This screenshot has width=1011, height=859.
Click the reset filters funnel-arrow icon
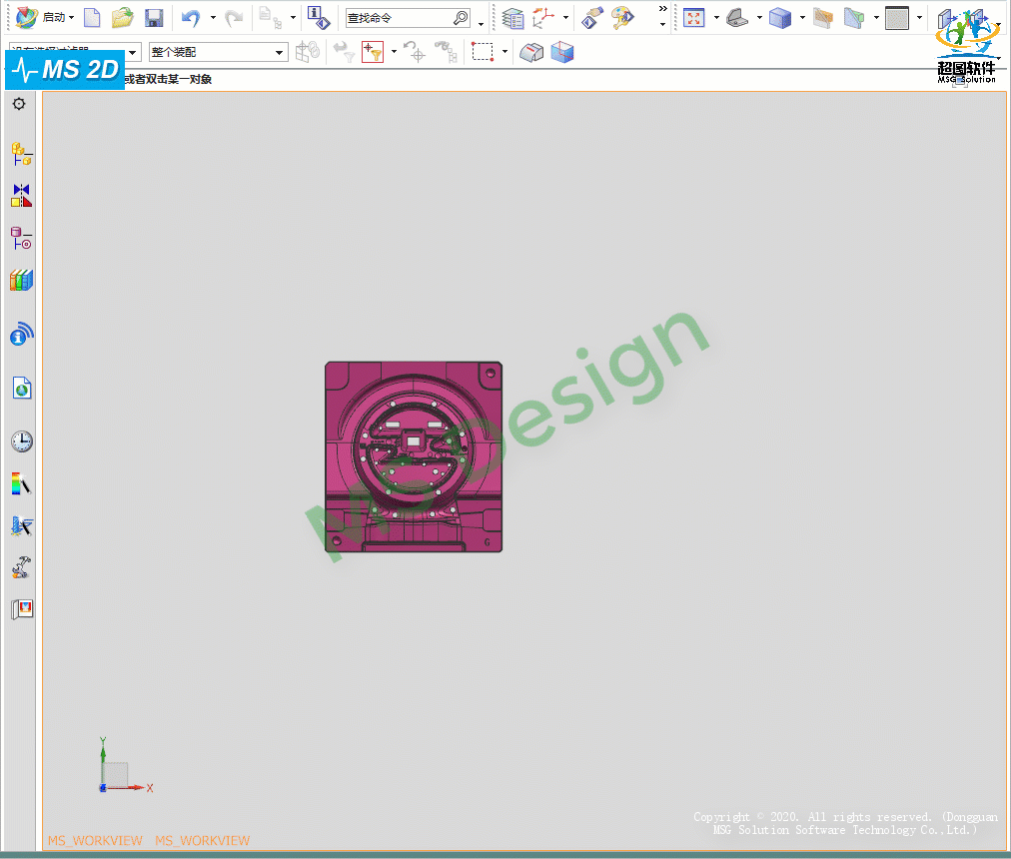(x=344, y=52)
